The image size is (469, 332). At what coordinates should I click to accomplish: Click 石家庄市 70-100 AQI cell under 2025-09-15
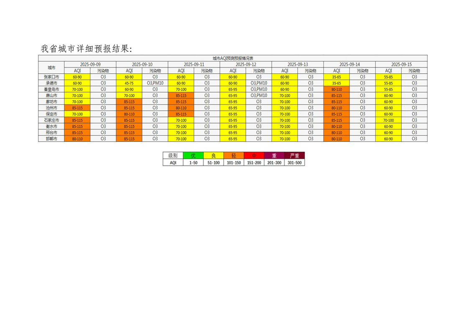(388, 120)
